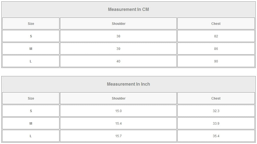Select the shoulder value 39 cell

118,49
